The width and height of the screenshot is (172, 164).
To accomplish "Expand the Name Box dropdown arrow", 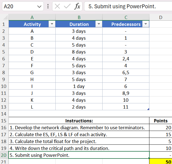I will coord(39,6).
